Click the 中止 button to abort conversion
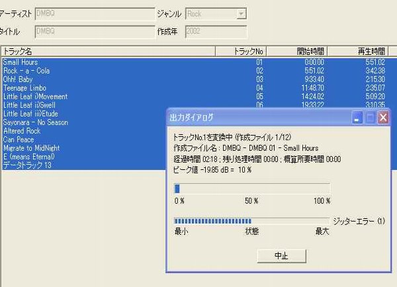 click(x=281, y=256)
